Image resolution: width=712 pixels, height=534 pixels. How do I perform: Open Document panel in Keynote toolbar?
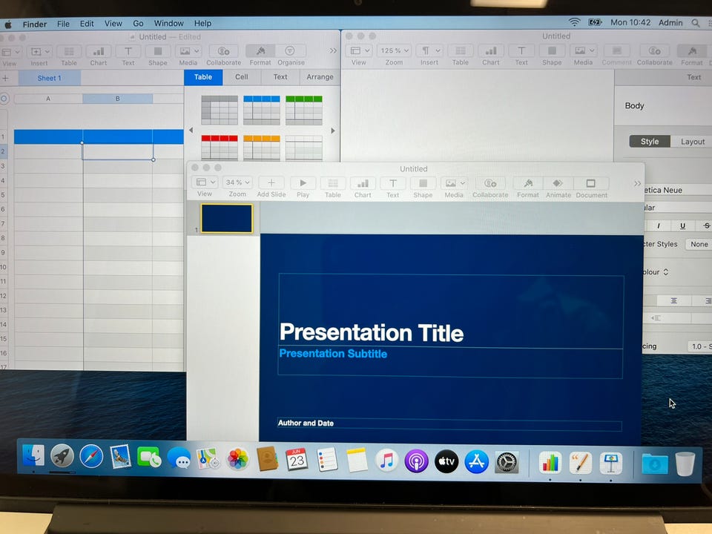pos(591,183)
